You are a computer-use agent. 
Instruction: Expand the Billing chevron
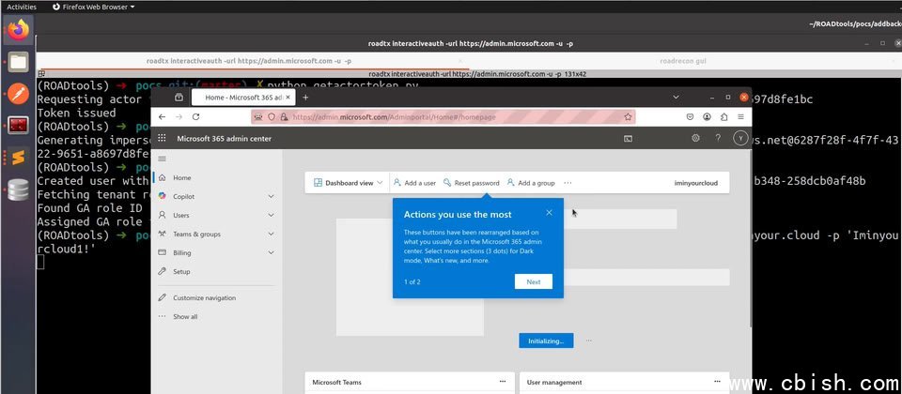[271, 252]
